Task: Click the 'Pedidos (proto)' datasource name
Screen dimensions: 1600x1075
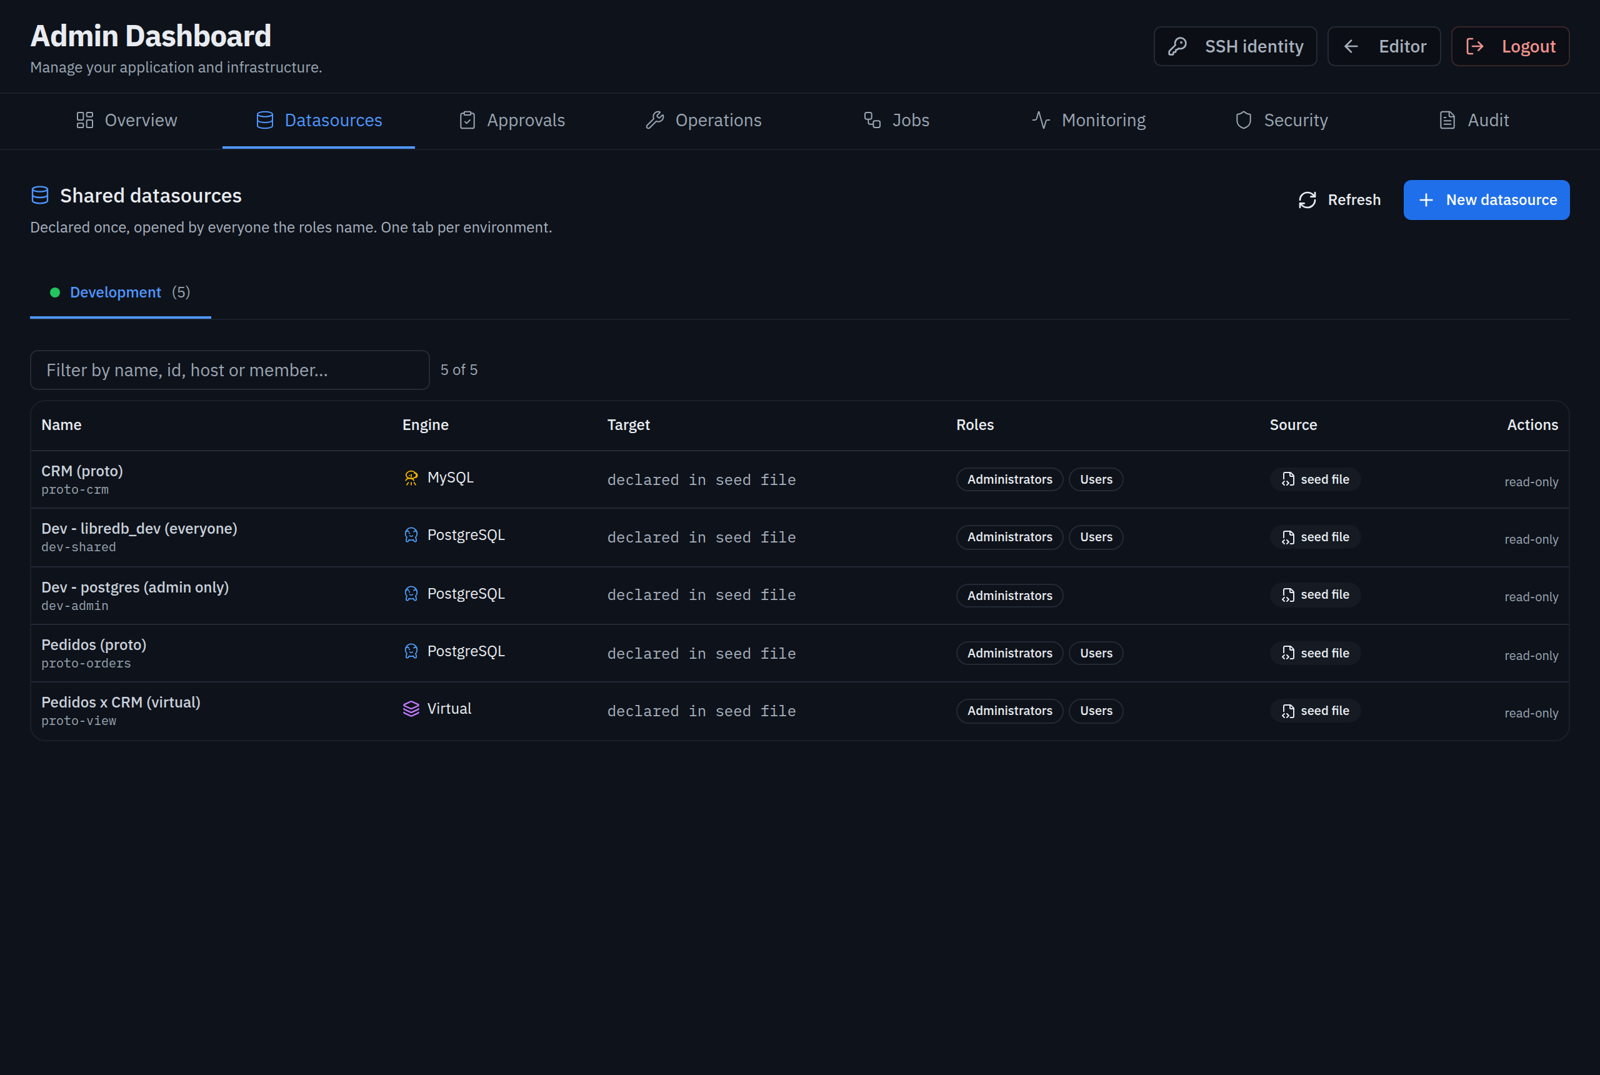Action: pos(94,645)
